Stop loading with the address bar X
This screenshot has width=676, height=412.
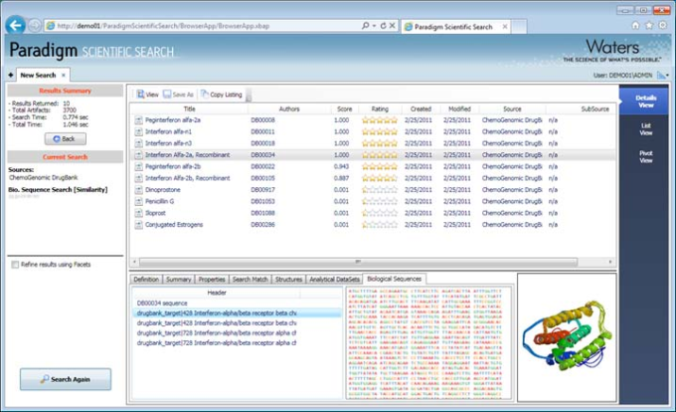pyautogui.click(x=392, y=26)
